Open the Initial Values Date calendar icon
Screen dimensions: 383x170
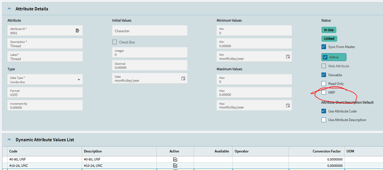click(x=183, y=78)
